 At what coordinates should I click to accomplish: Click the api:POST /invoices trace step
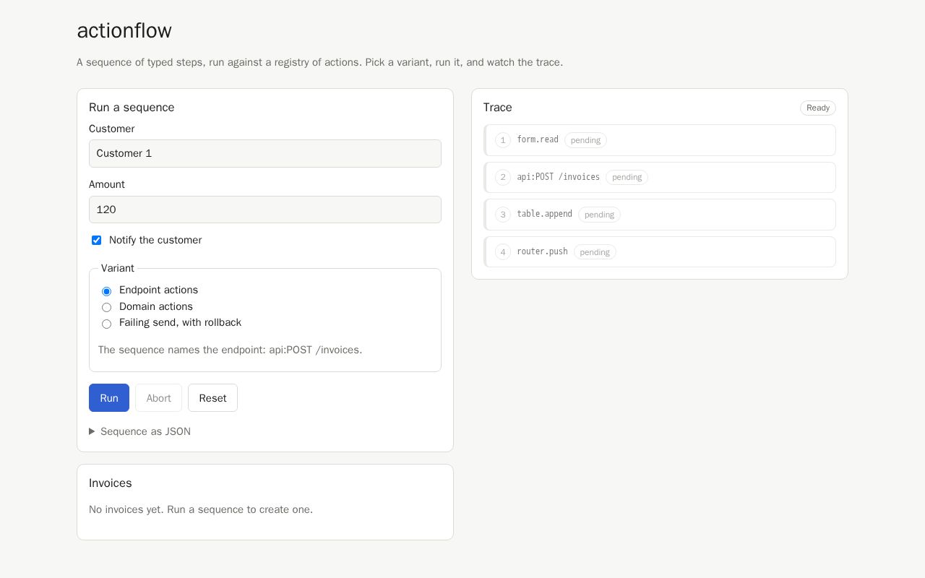[660, 177]
